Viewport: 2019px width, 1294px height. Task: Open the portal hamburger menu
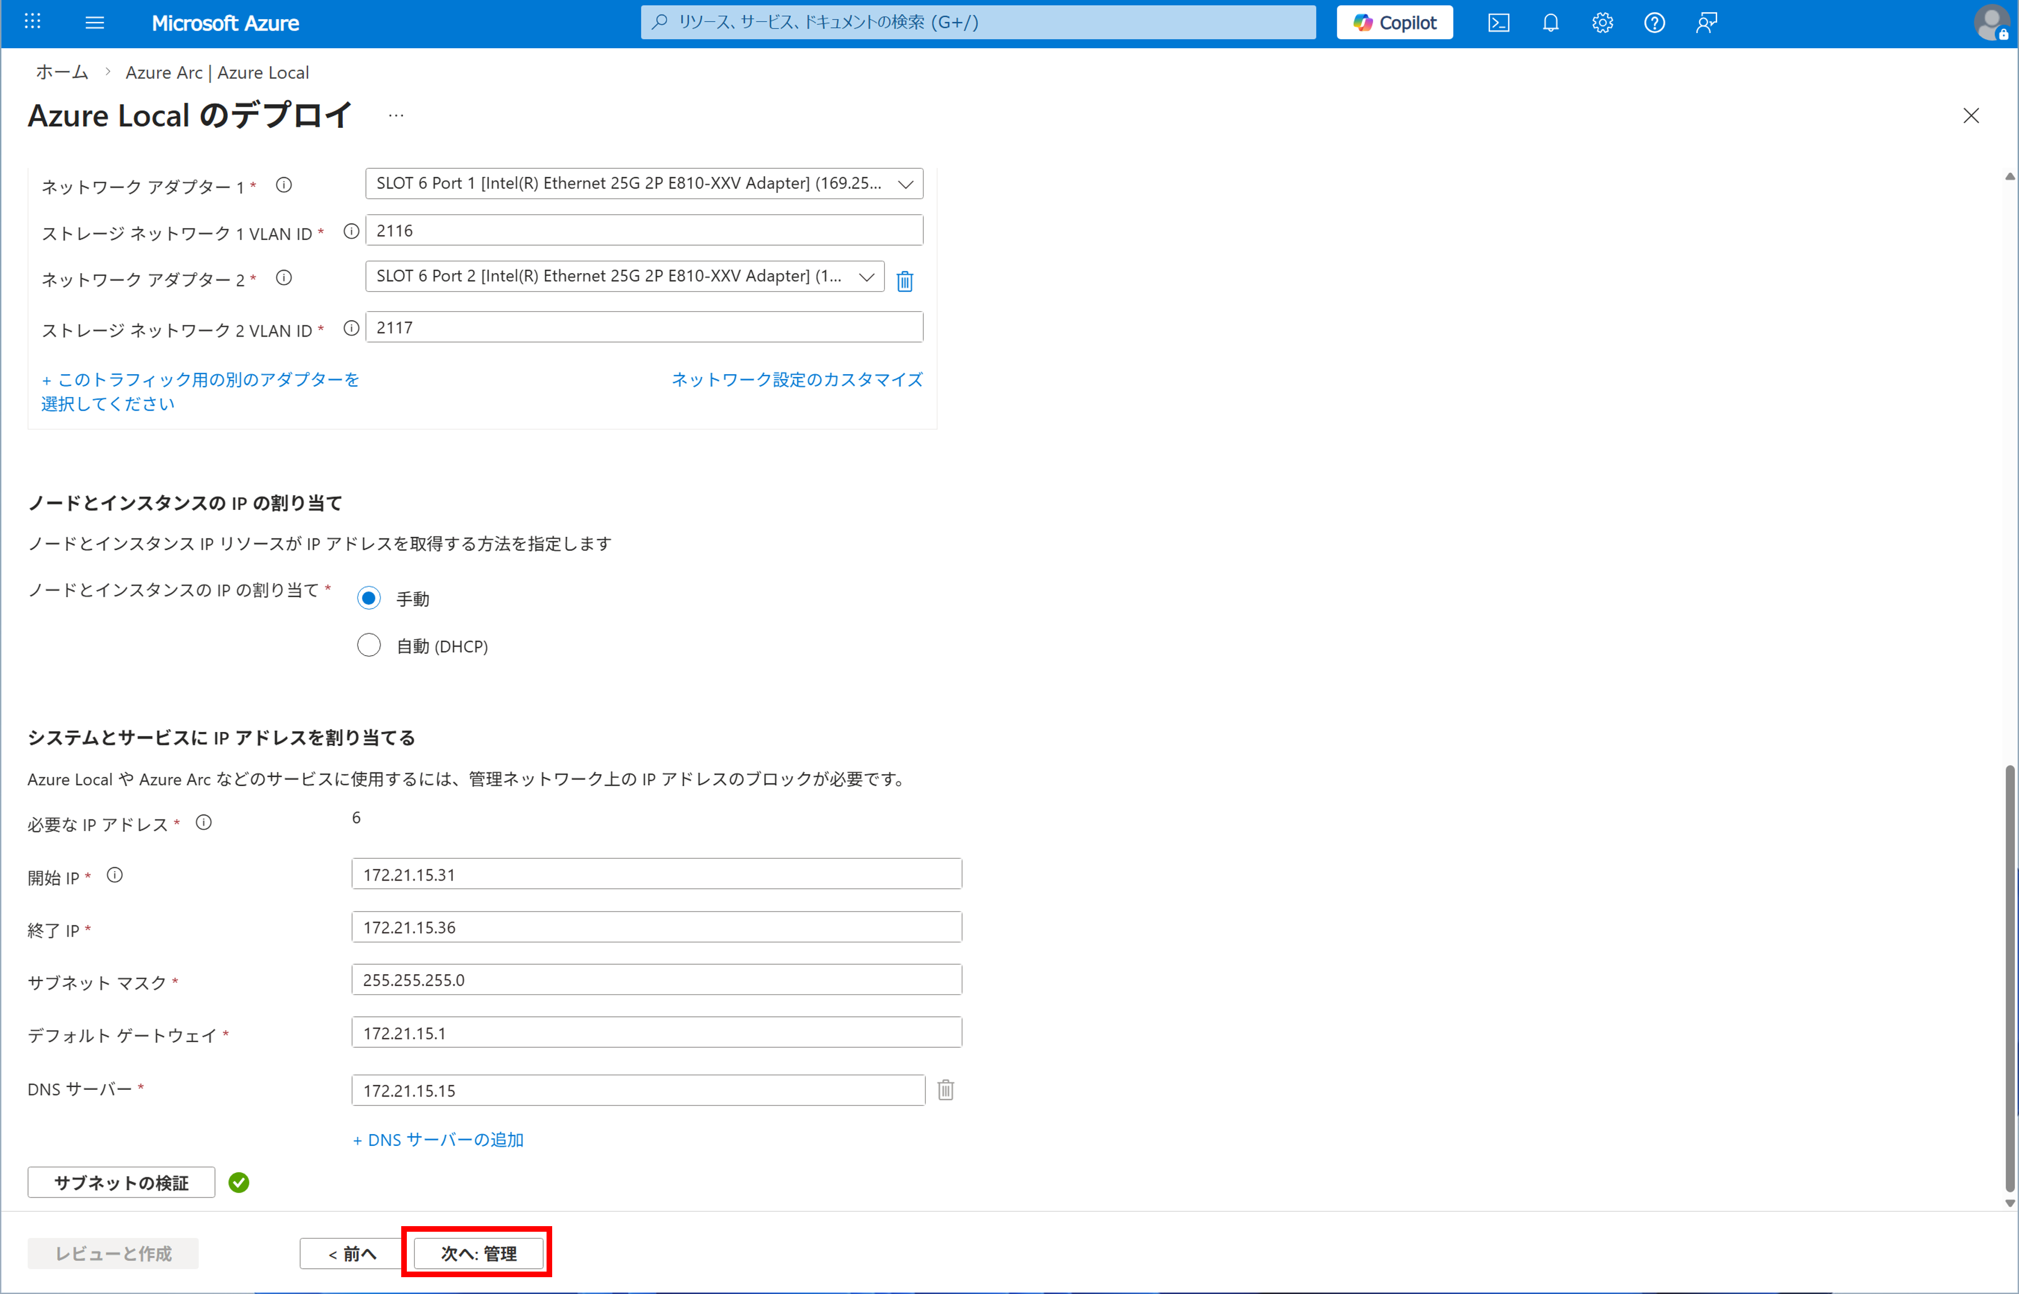click(95, 22)
